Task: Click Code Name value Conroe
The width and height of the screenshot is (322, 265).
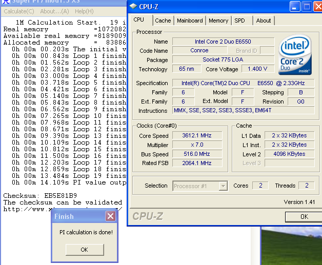Action: [x=199, y=51]
